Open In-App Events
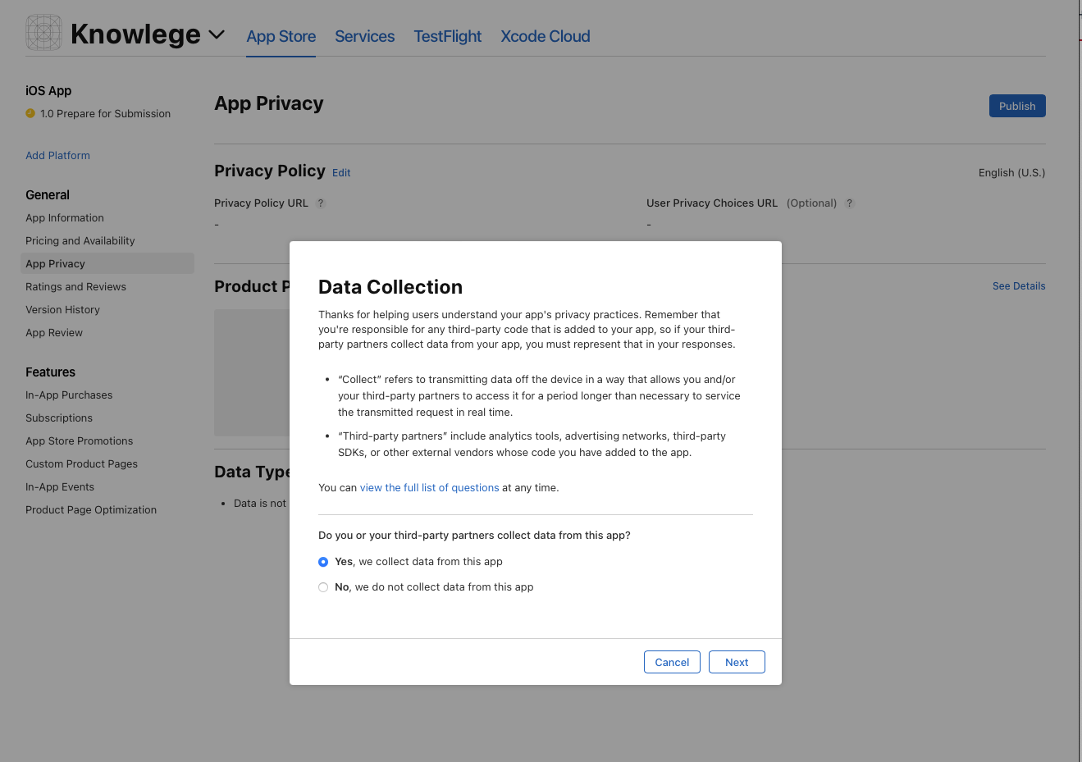 (x=60, y=486)
